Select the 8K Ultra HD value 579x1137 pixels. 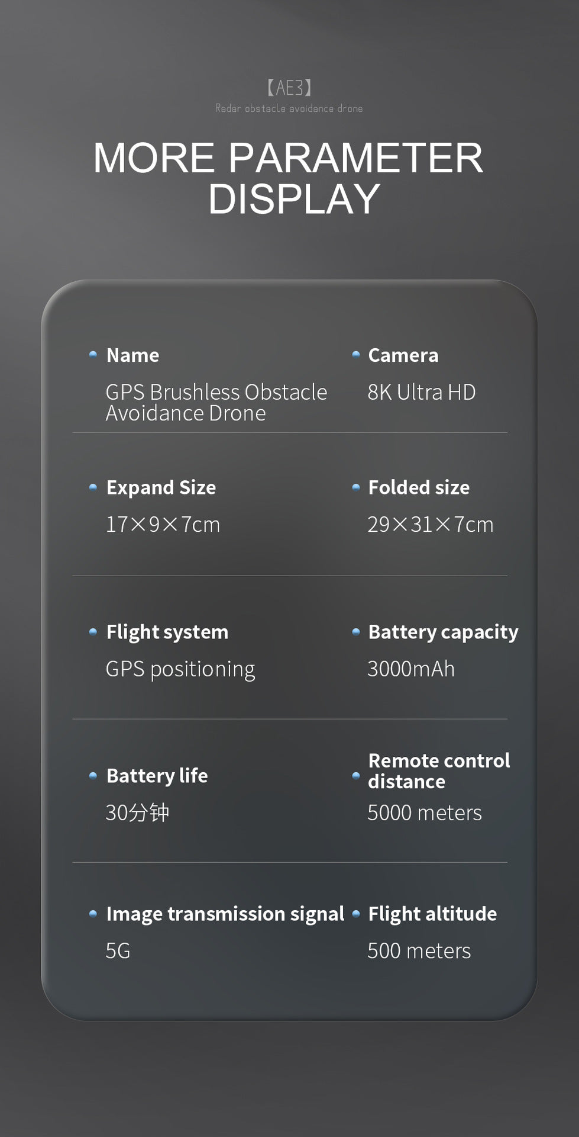422,392
